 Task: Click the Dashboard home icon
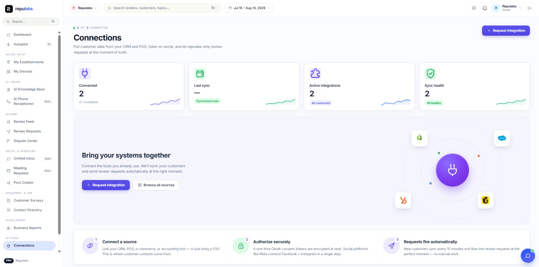tap(8, 35)
